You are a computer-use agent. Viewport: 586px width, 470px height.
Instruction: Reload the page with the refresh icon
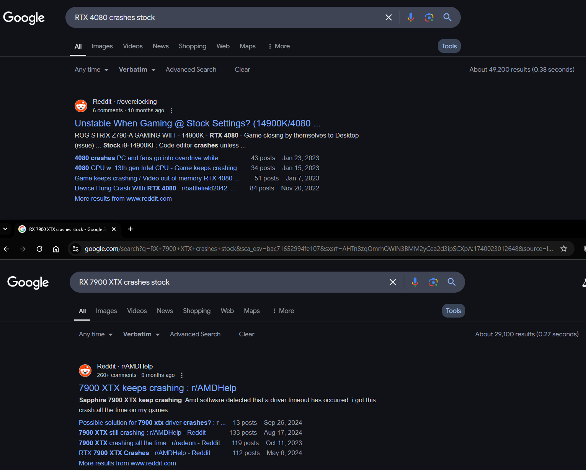pyautogui.click(x=39, y=249)
